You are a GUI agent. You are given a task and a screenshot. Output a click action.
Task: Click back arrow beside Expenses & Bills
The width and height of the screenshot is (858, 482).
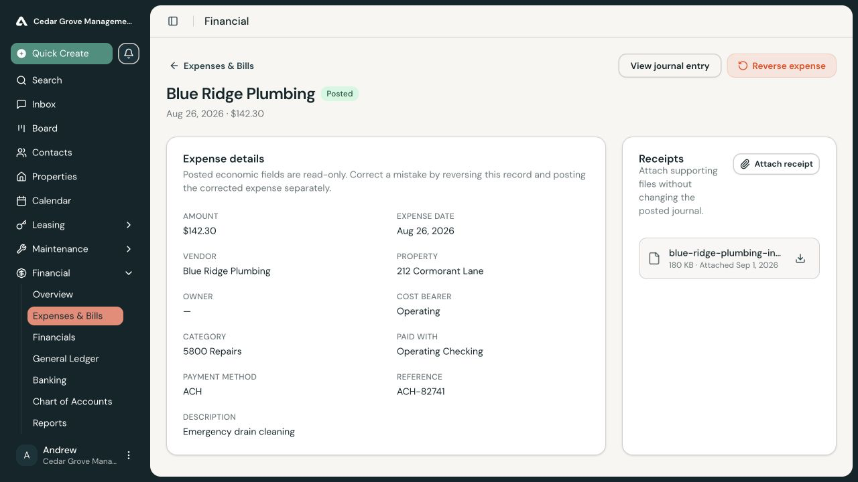pos(174,66)
